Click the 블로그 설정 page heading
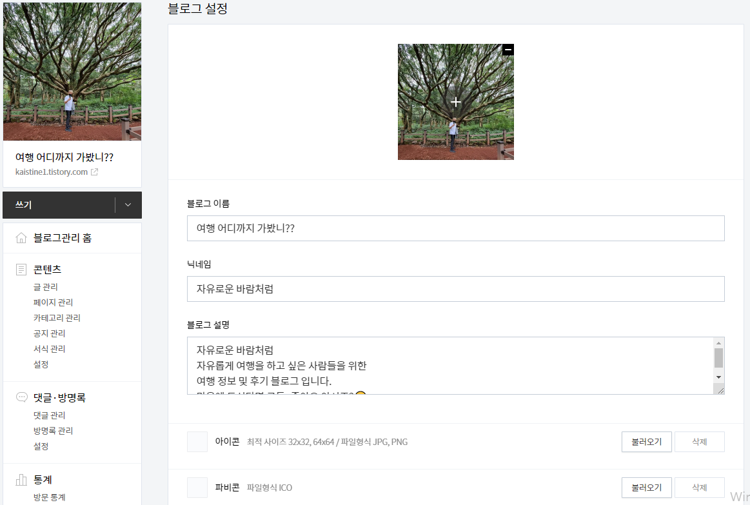Viewport: 750px width, 505px height. pyautogui.click(x=197, y=8)
